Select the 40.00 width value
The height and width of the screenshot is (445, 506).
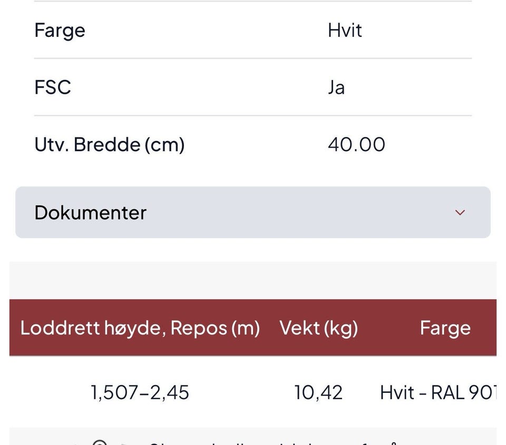[356, 144]
